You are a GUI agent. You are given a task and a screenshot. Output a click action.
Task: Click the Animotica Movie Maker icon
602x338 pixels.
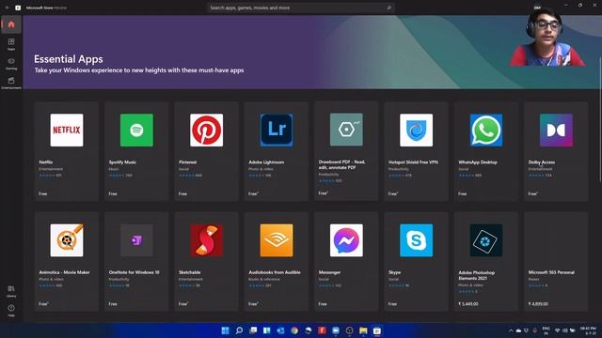pyautogui.click(x=67, y=240)
